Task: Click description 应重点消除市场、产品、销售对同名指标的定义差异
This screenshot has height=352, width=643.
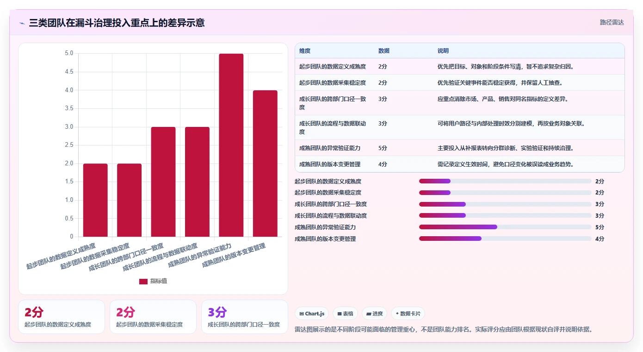Action: click(503, 99)
